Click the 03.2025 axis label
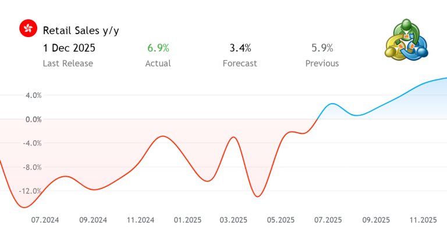 [x=234, y=220]
